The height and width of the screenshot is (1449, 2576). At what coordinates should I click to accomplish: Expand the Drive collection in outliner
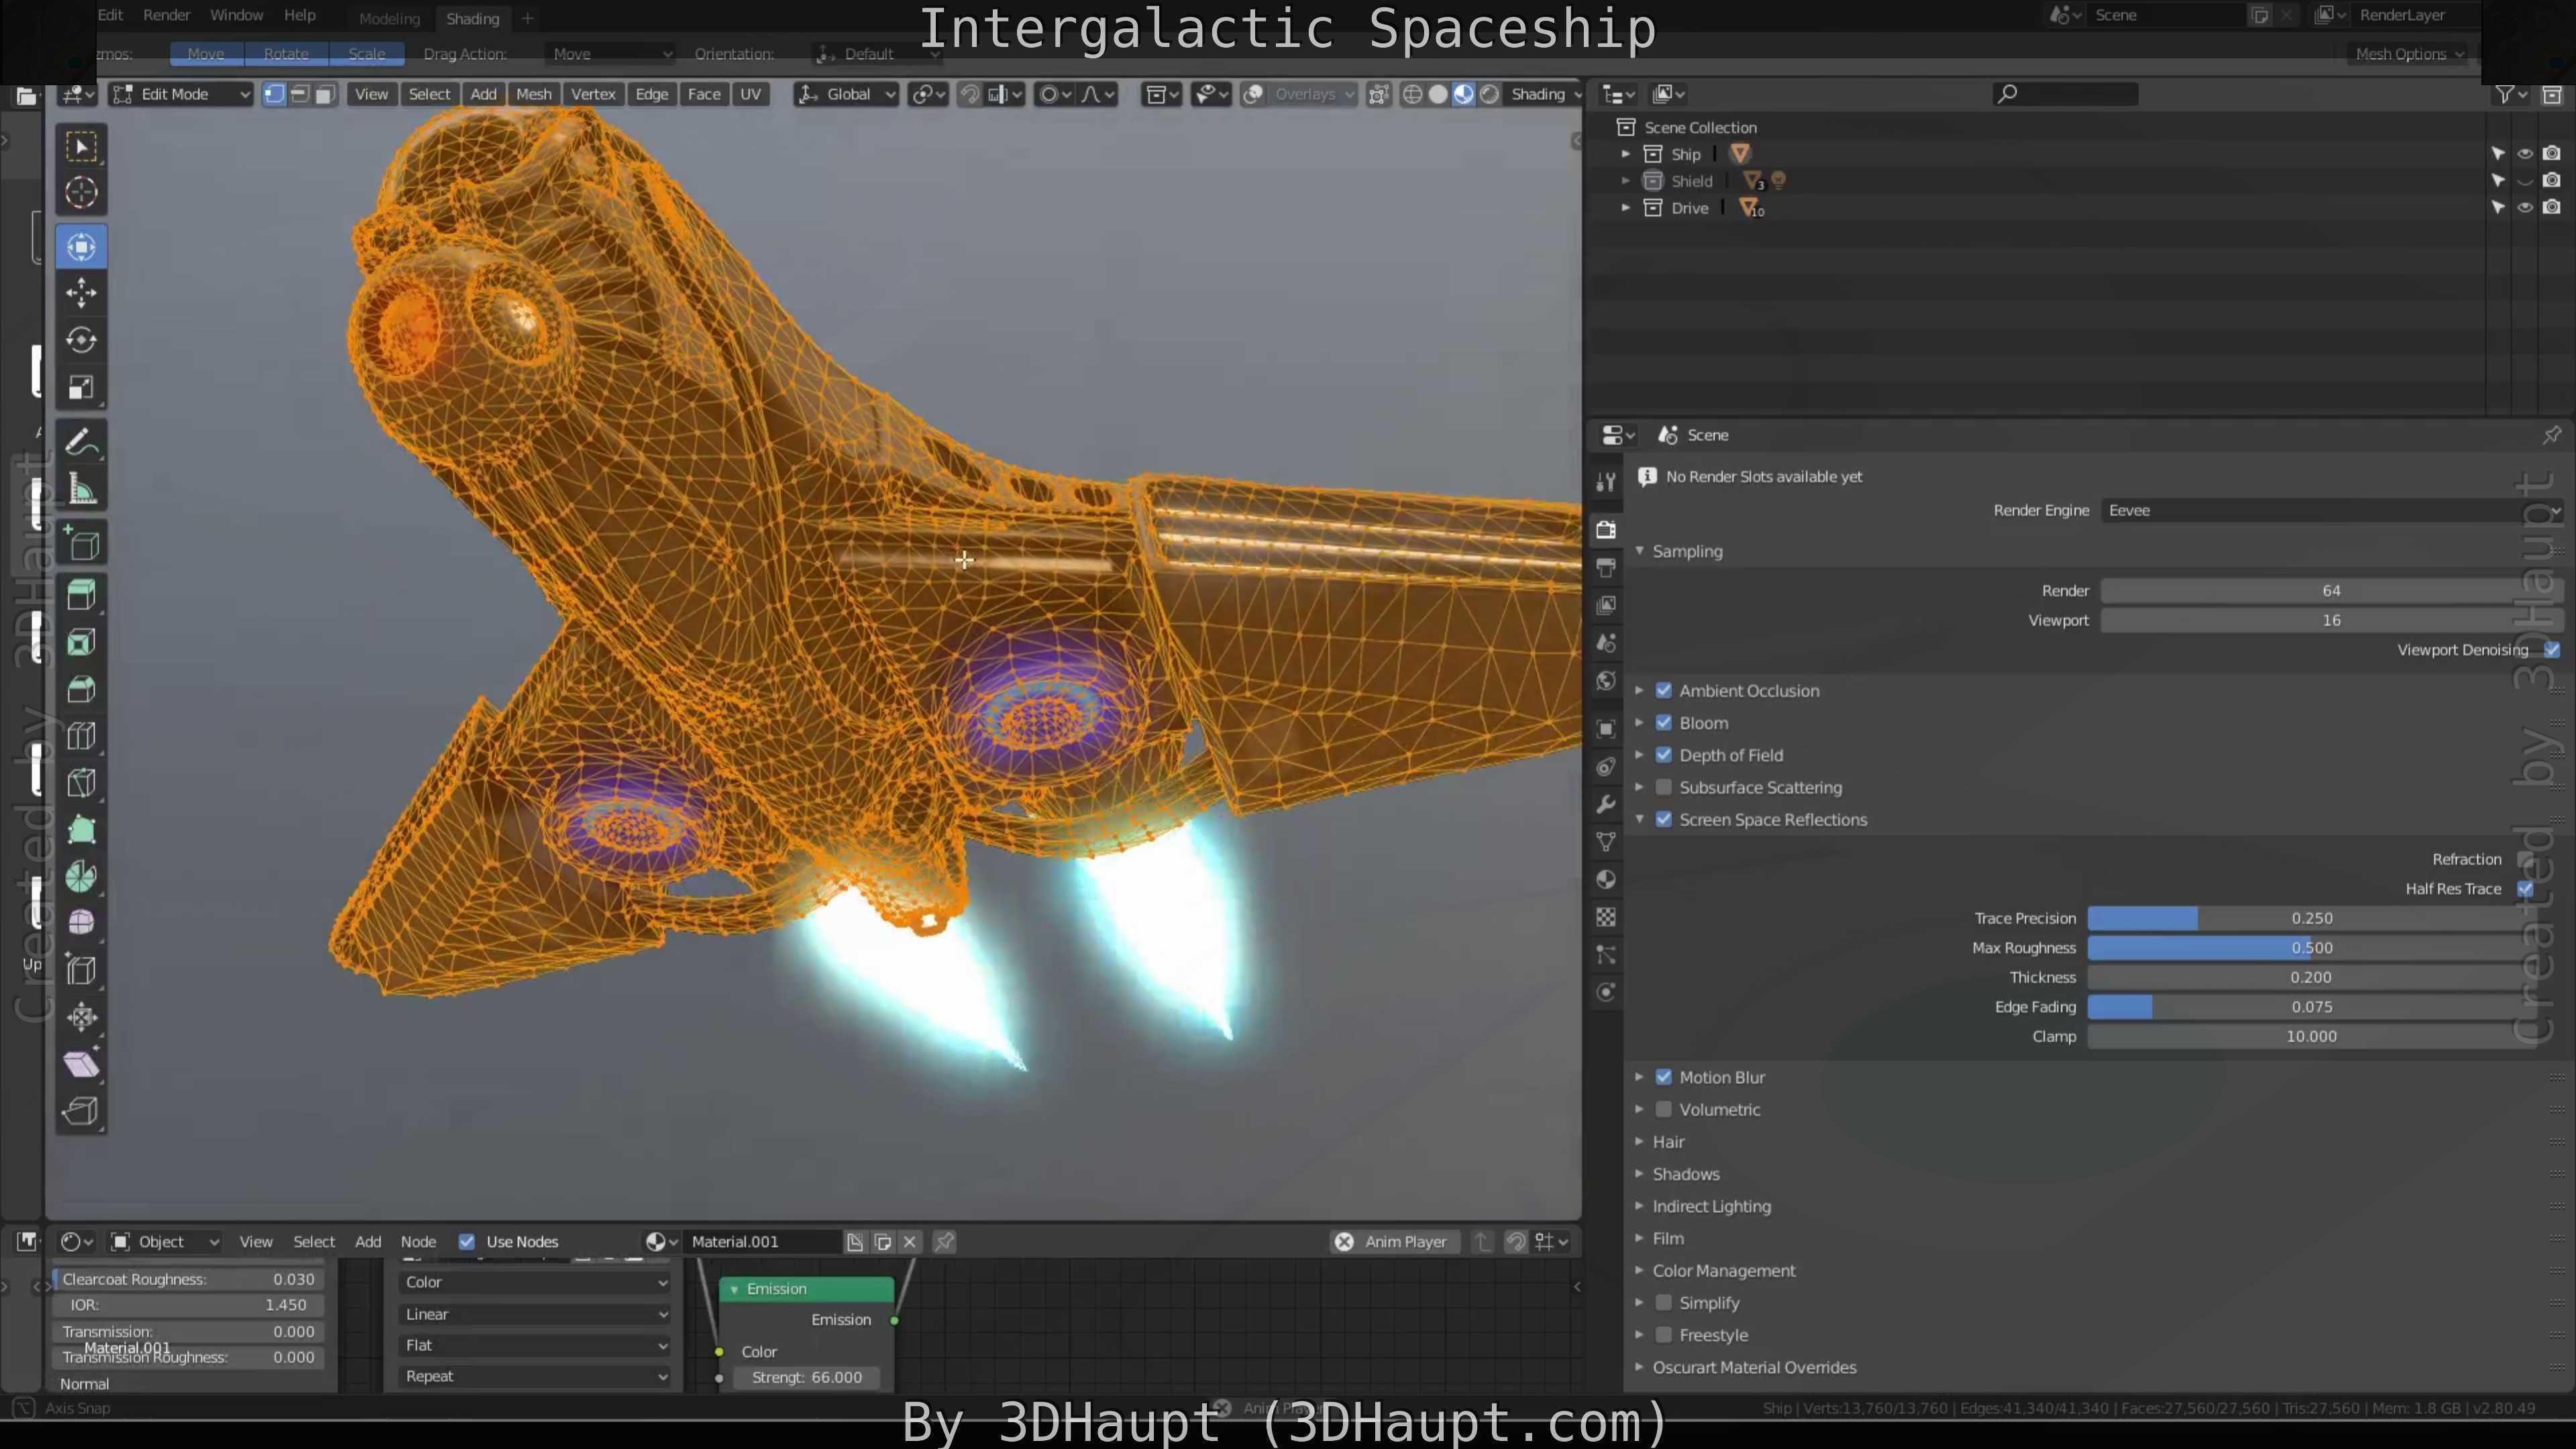[1626, 208]
